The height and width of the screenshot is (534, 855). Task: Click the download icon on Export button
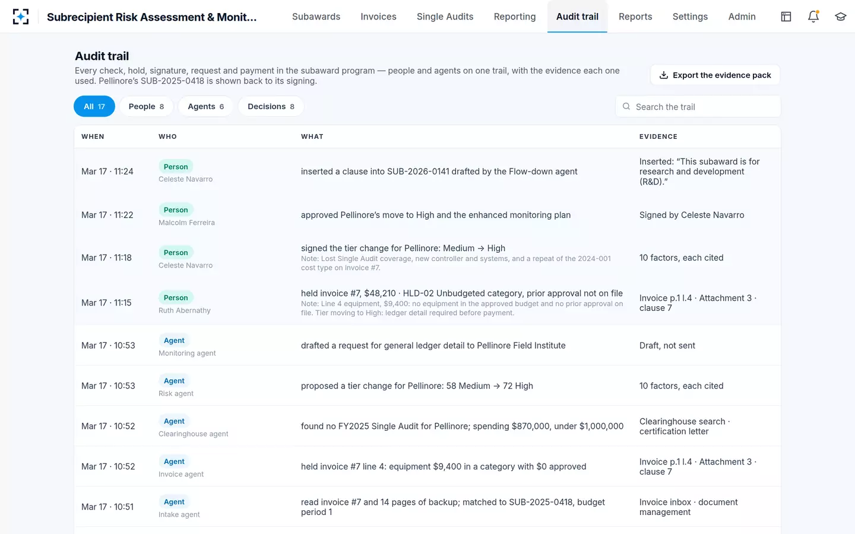pos(664,75)
